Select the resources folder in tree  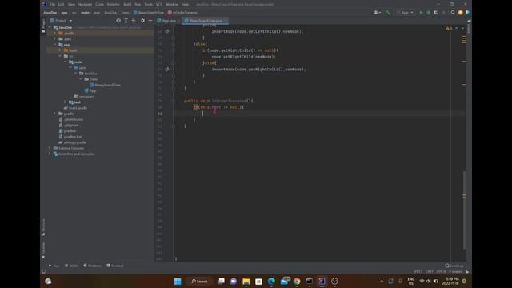[x=84, y=97]
